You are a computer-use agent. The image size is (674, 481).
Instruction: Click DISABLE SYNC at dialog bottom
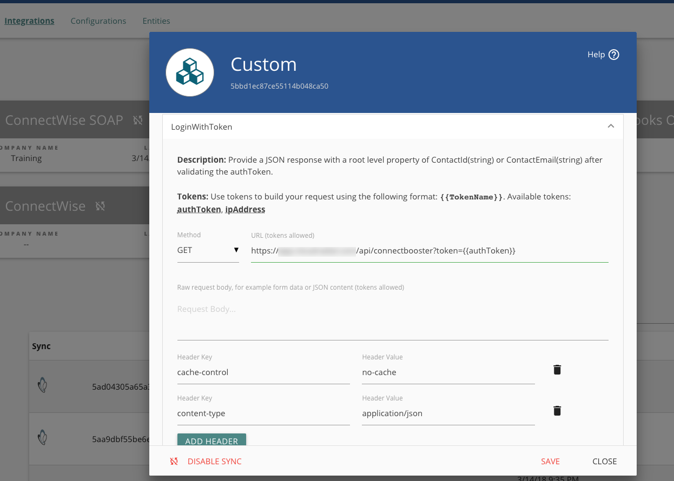coord(215,462)
